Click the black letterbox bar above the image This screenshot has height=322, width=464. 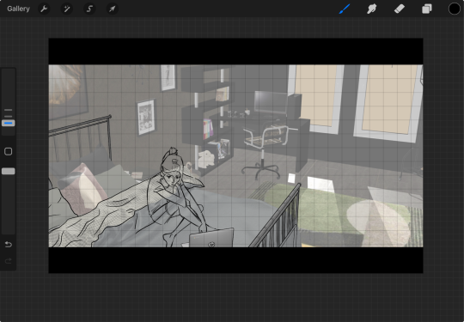click(235, 52)
